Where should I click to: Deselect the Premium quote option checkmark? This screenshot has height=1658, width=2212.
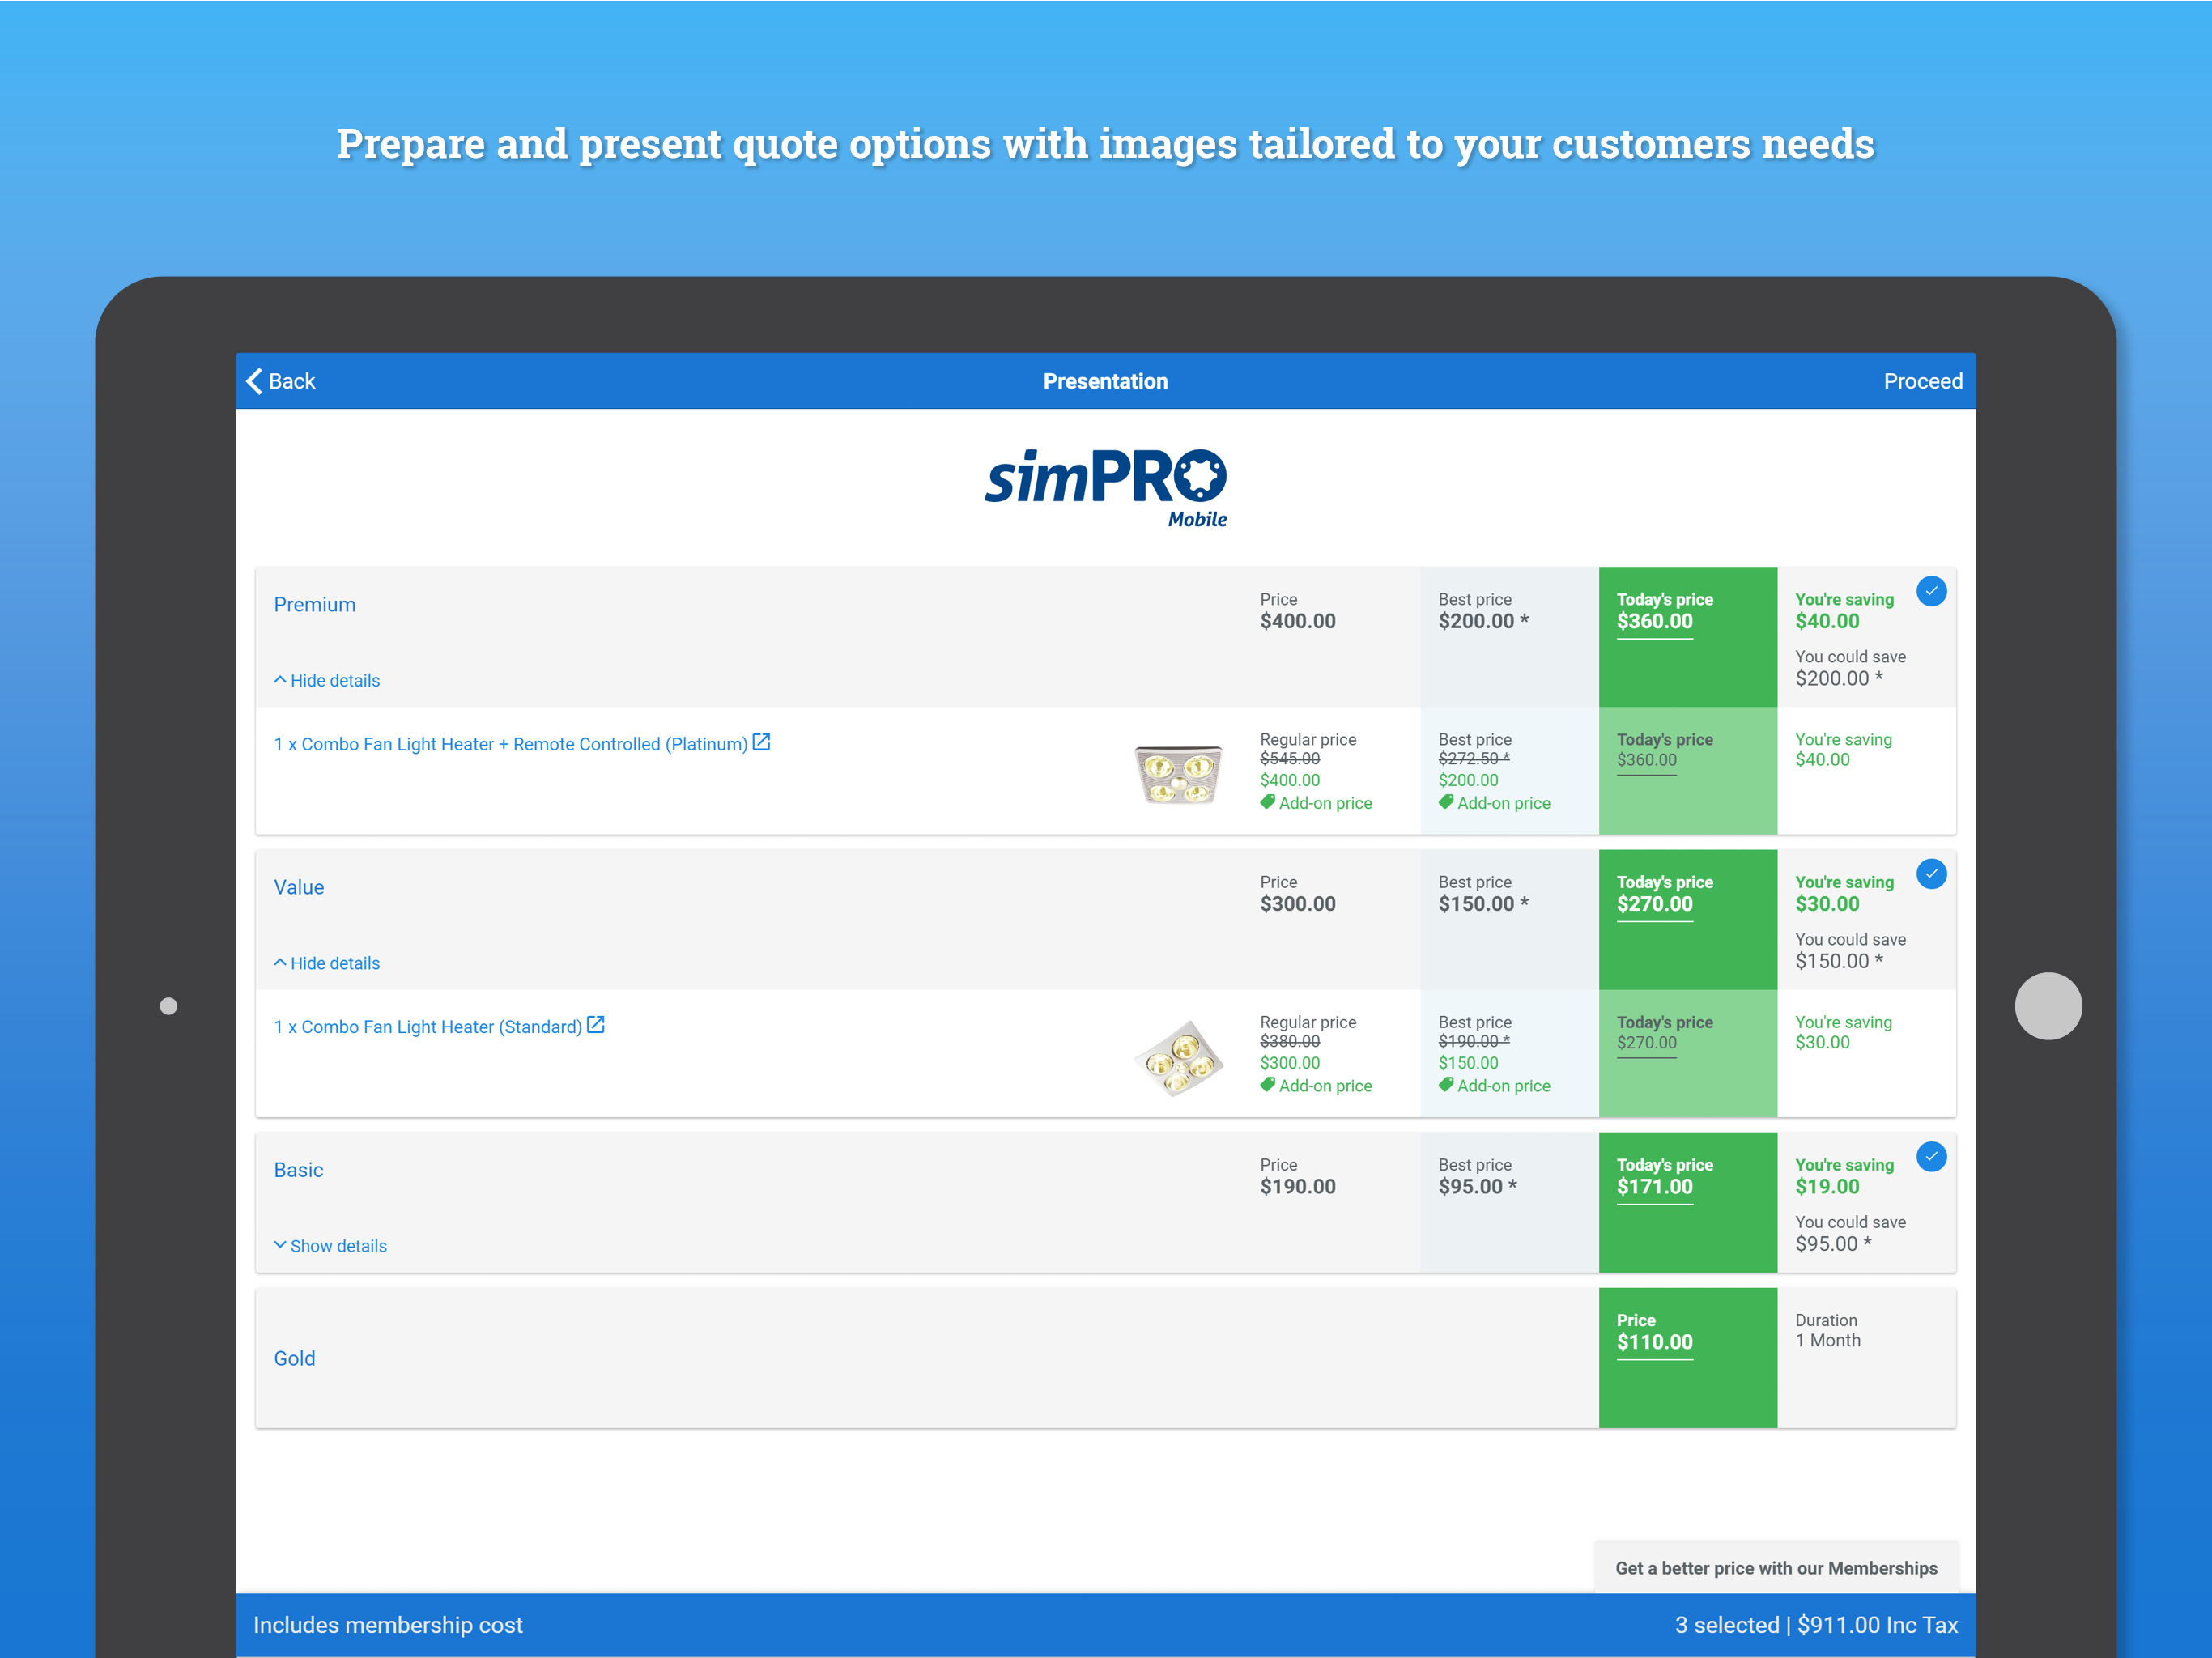pyautogui.click(x=1932, y=591)
